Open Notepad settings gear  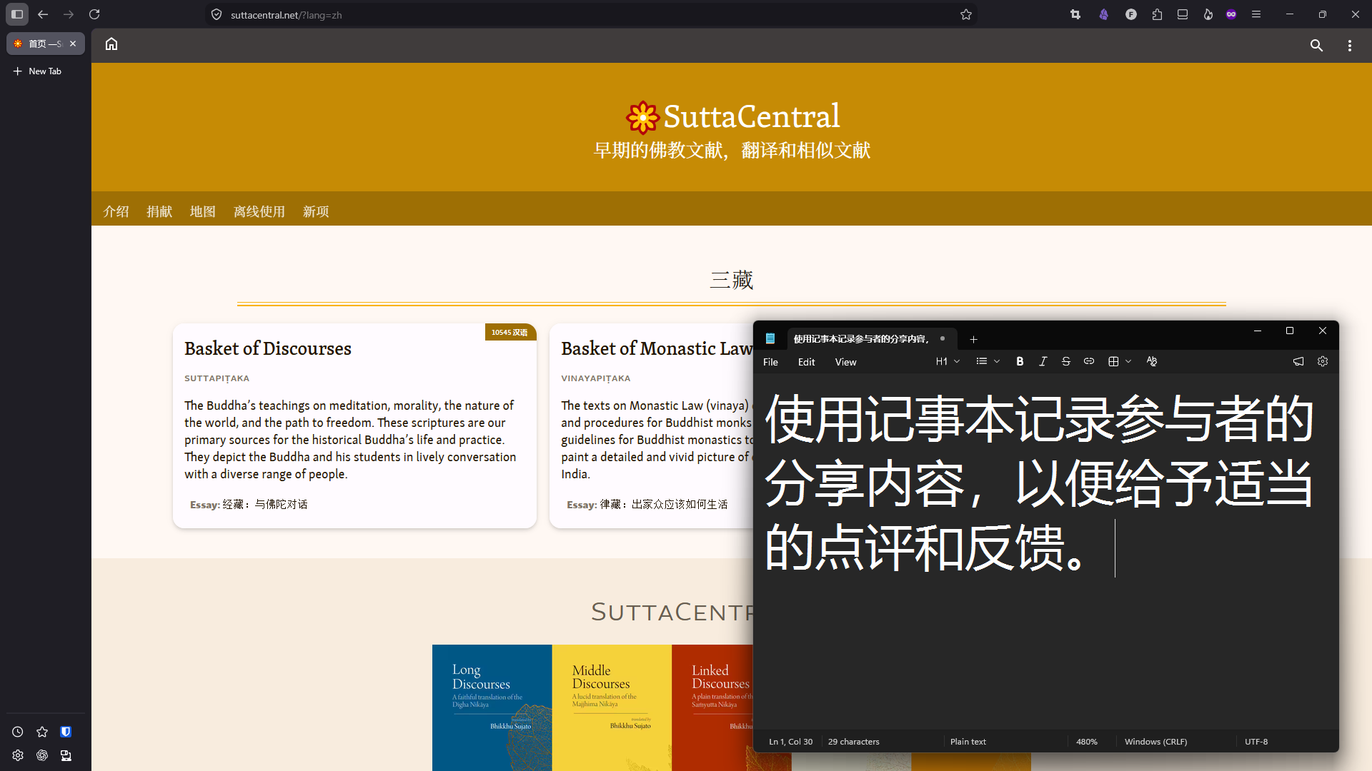(x=1323, y=361)
